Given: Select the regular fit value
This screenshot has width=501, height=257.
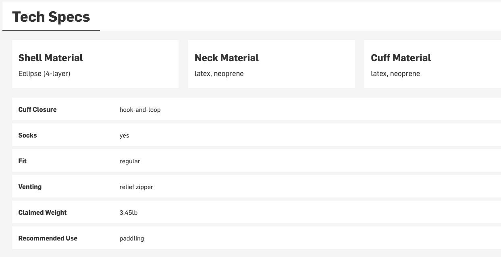Looking at the screenshot, I should coord(130,161).
